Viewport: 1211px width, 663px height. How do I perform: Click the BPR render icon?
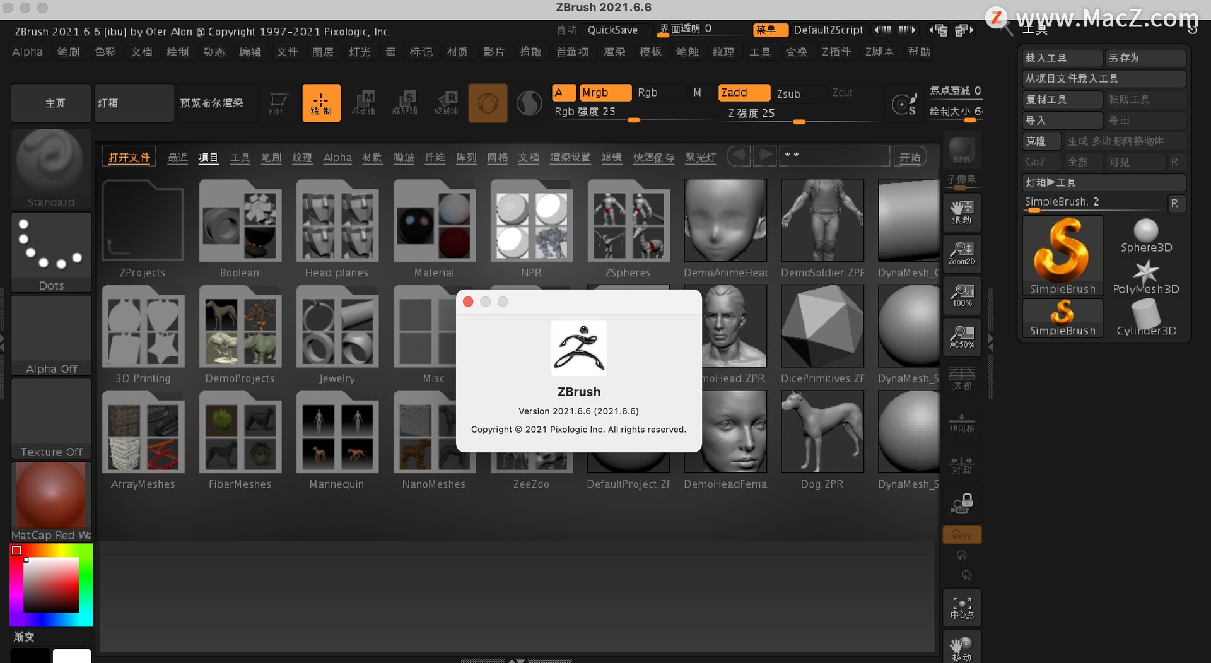click(x=962, y=150)
